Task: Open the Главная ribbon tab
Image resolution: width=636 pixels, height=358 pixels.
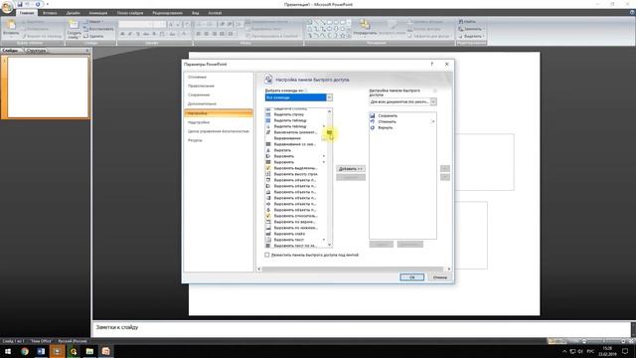Action: pos(27,13)
